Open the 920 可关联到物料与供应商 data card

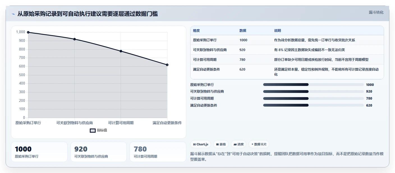coord(98,152)
